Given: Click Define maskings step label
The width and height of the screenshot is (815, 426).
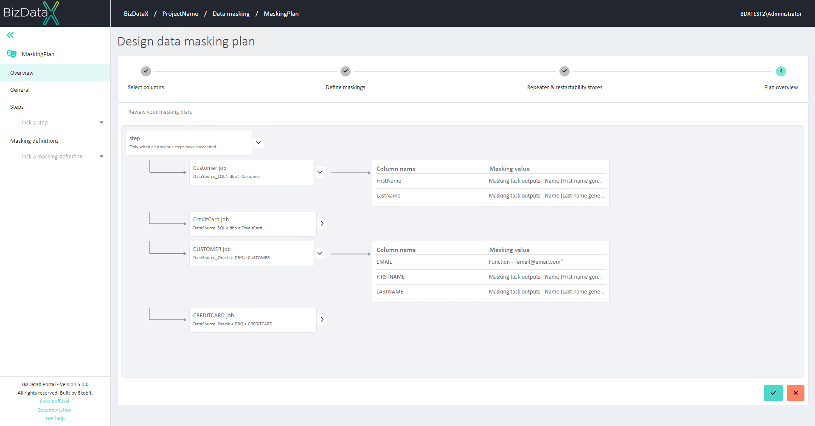Looking at the screenshot, I should point(346,87).
